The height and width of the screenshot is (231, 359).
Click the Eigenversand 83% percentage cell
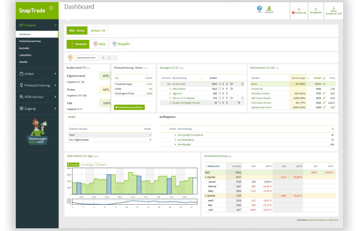click(x=105, y=76)
